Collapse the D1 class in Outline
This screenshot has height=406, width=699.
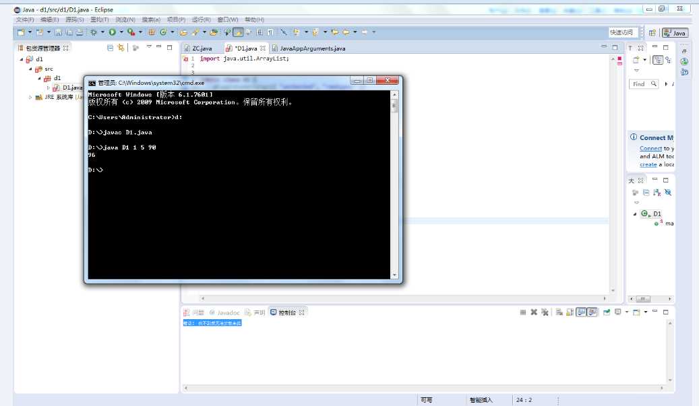[x=635, y=214]
